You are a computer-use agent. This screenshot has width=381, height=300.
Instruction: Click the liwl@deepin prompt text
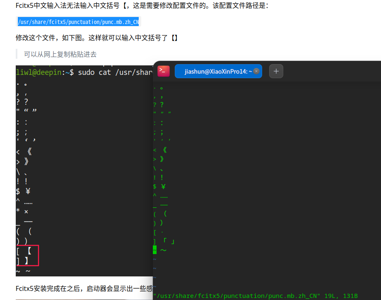39,72
